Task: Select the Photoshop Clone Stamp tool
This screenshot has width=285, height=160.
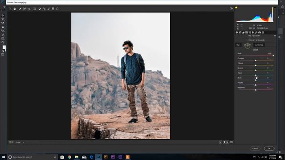Action: coord(3,27)
